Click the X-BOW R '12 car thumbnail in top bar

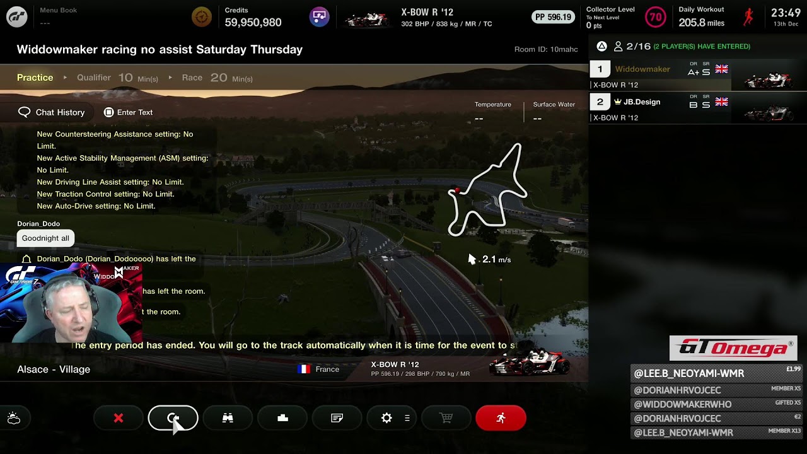tap(368, 20)
